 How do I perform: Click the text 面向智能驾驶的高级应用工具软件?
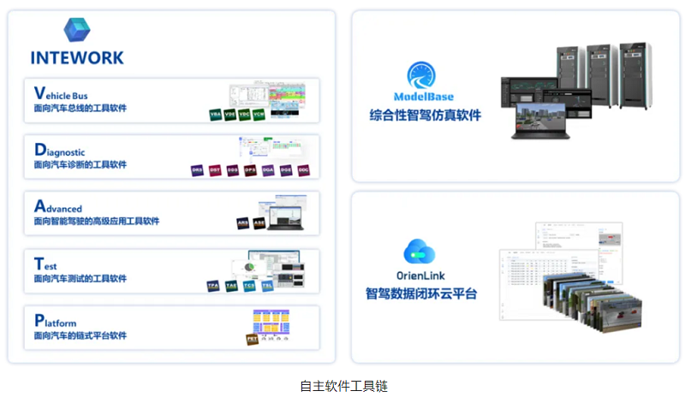97,221
